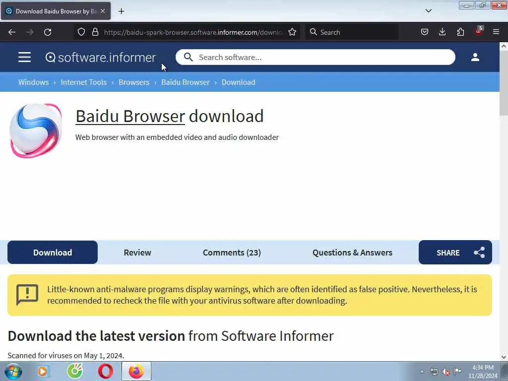Open the user account icon
The image size is (508, 381).
[475, 58]
